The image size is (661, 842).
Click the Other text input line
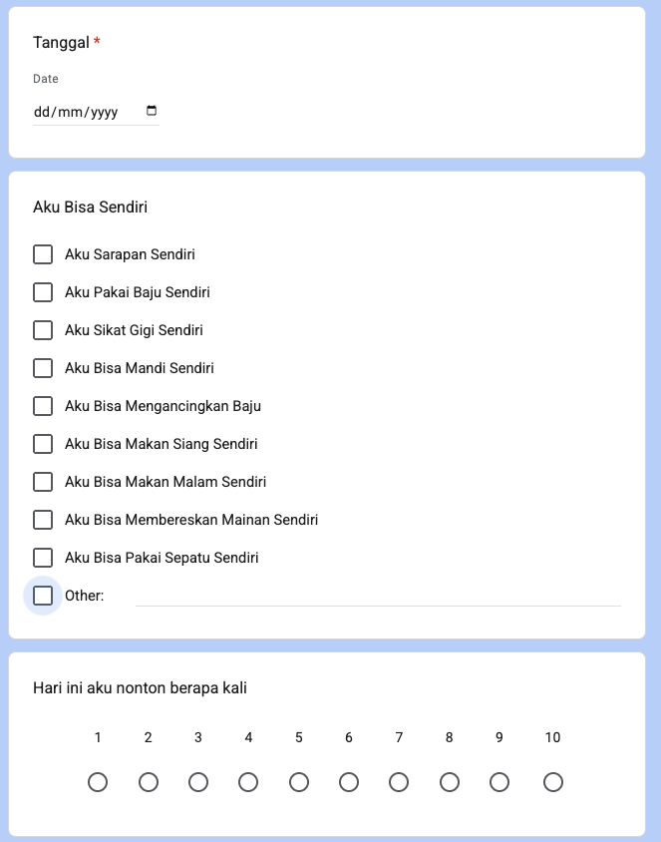click(x=377, y=596)
